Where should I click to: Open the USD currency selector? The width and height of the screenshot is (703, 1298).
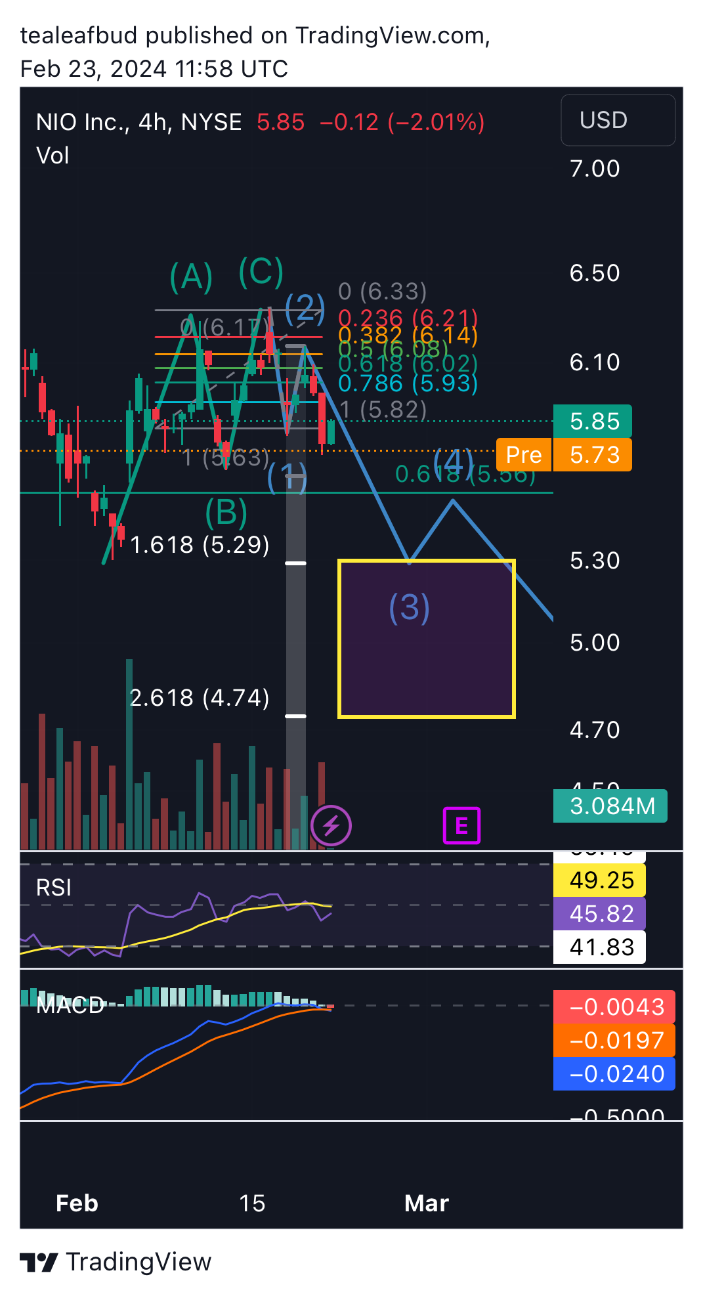pos(618,120)
